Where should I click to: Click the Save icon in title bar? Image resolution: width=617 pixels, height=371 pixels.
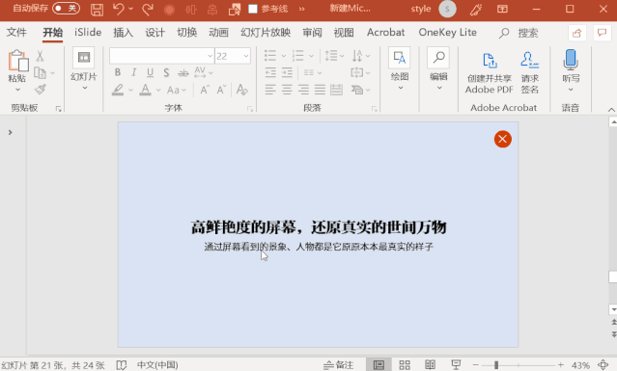[x=97, y=9]
